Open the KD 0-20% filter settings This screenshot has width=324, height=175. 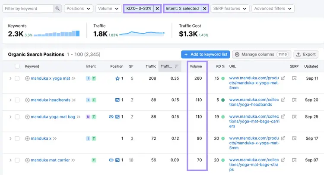pyautogui.click(x=139, y=9)
